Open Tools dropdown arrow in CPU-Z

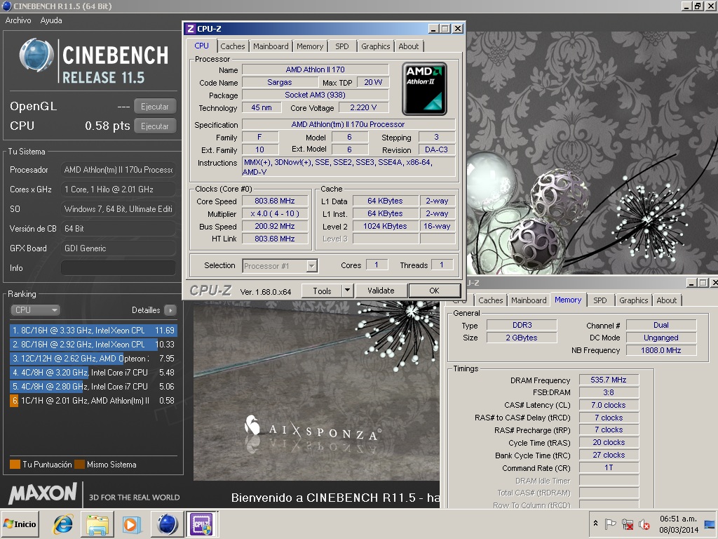(347, 291)
